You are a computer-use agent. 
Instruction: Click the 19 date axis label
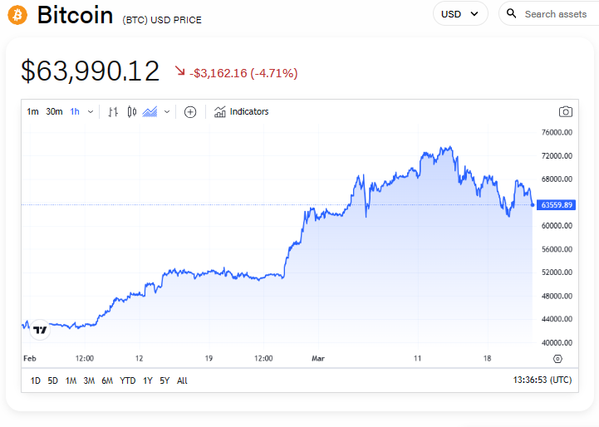pyautogui.click(x=209, y=358)
